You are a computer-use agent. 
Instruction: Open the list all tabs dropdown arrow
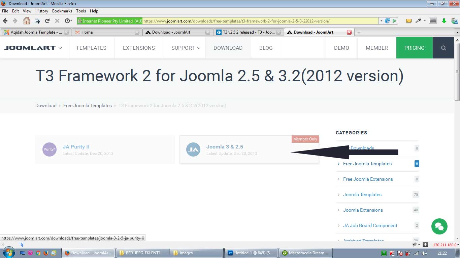coord(457,32)
